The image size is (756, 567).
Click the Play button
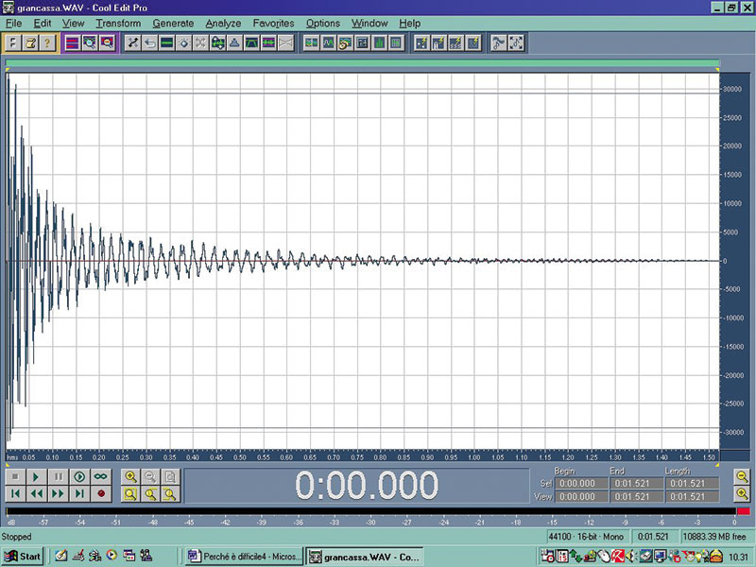coord(36,477)
